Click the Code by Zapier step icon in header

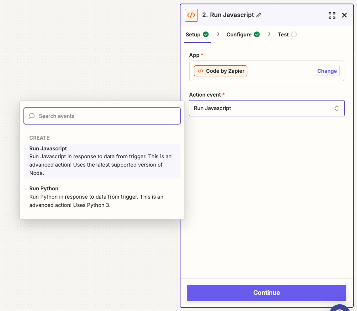click(191, 15)
